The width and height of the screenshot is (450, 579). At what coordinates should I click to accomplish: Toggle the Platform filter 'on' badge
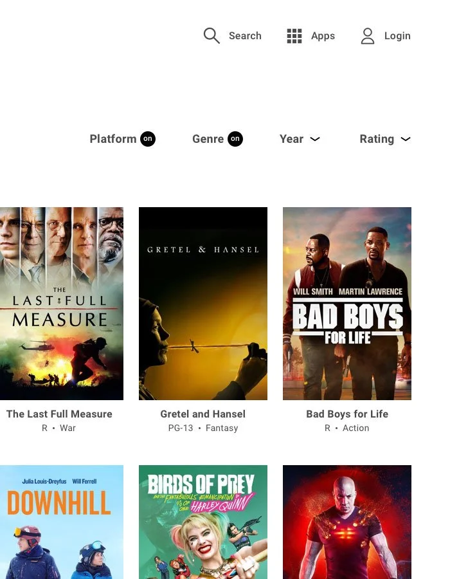(148, 139)
